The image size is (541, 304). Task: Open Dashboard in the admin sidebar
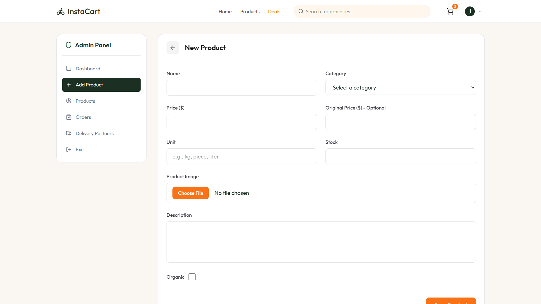click(x=101, y=68)
